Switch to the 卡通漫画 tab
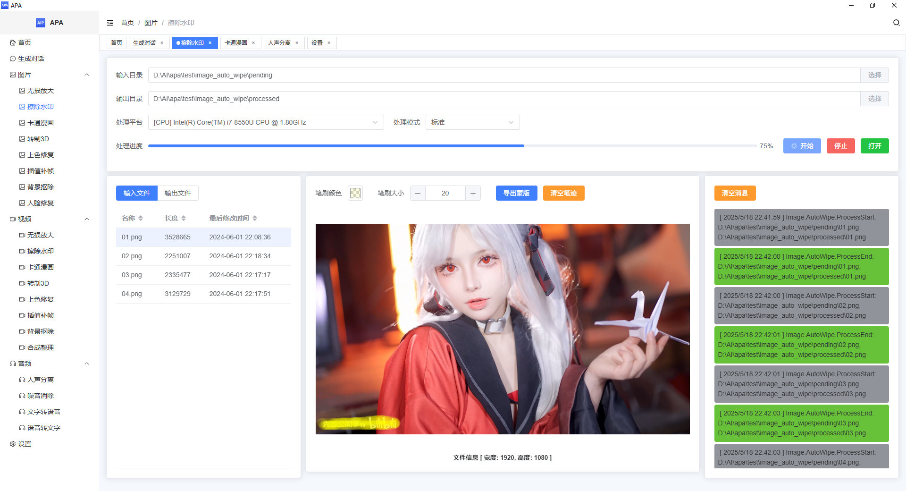Viewport: 906px width, 491px height. point(236,43)
